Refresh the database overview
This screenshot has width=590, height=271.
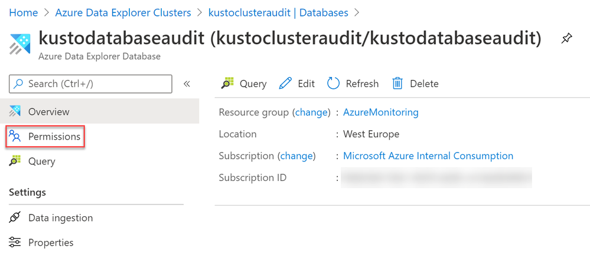[x=353, y=83]
